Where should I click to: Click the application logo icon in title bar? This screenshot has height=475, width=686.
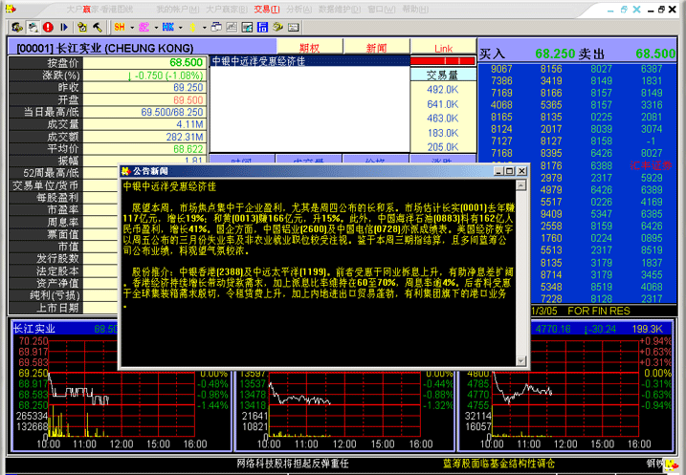11,9
